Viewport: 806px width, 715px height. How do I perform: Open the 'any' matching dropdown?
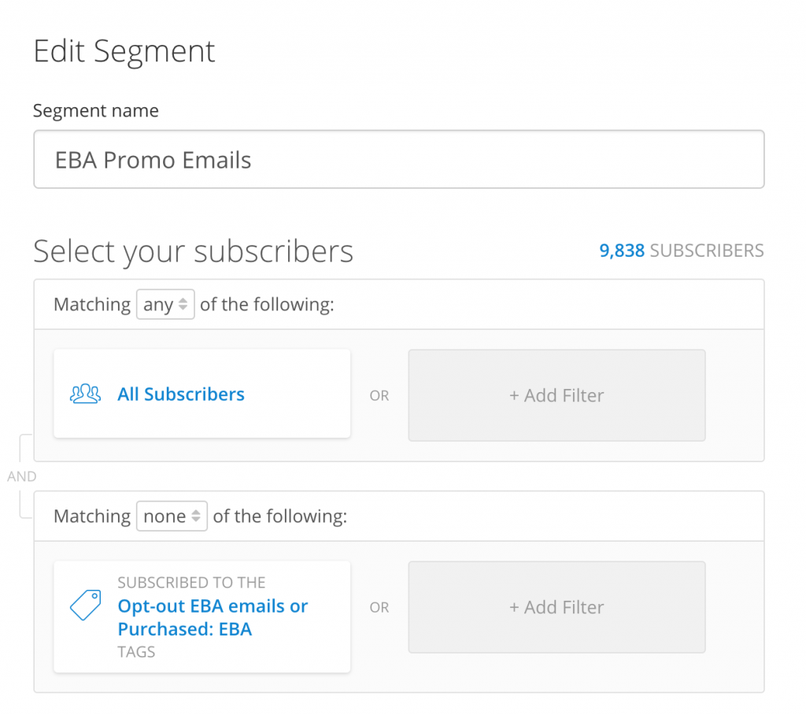pyautogui.click(x=165, y=305)
